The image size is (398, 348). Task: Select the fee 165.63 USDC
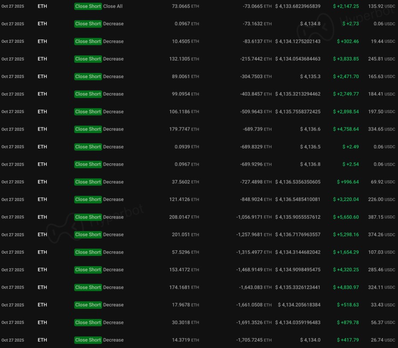pyautogui.click(x=381, y=76)
